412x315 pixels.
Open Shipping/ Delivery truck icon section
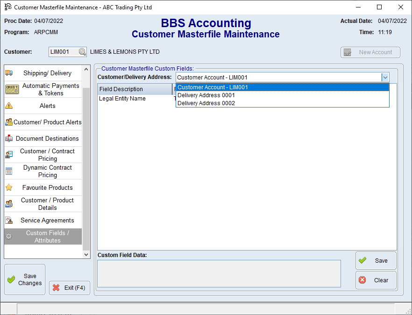[9, 73]
